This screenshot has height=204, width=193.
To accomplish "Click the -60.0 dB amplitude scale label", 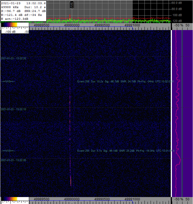I will coord(177,3).
